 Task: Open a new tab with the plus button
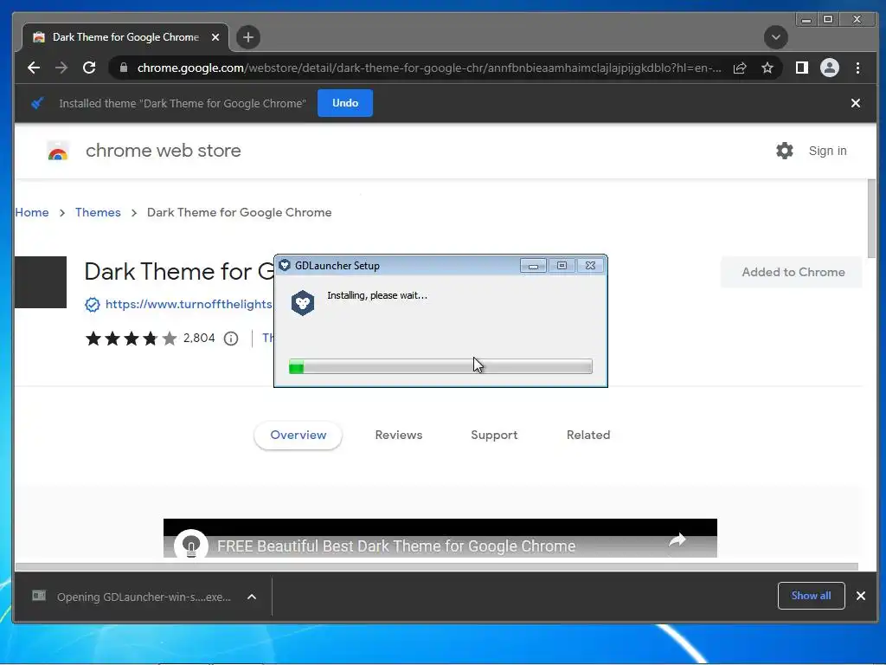[248, 37]
